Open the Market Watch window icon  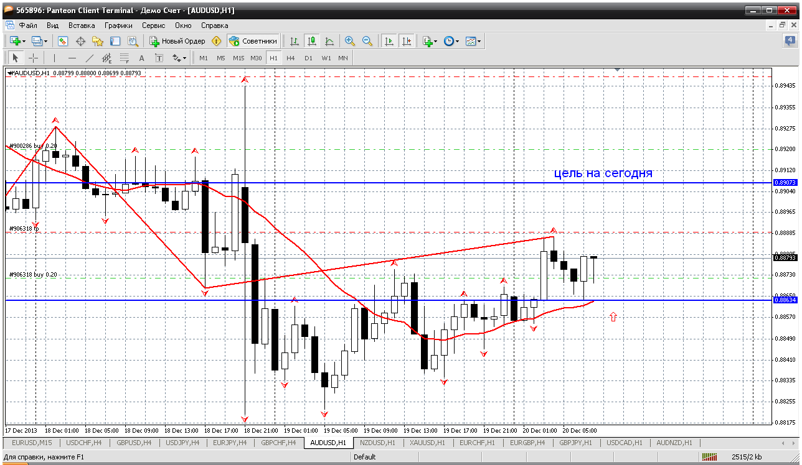coord(63,41)
